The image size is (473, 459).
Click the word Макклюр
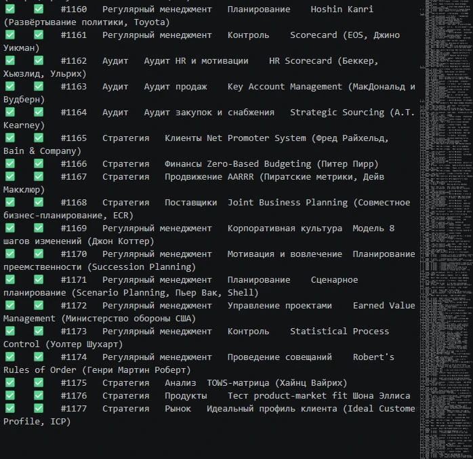[22, 190]
